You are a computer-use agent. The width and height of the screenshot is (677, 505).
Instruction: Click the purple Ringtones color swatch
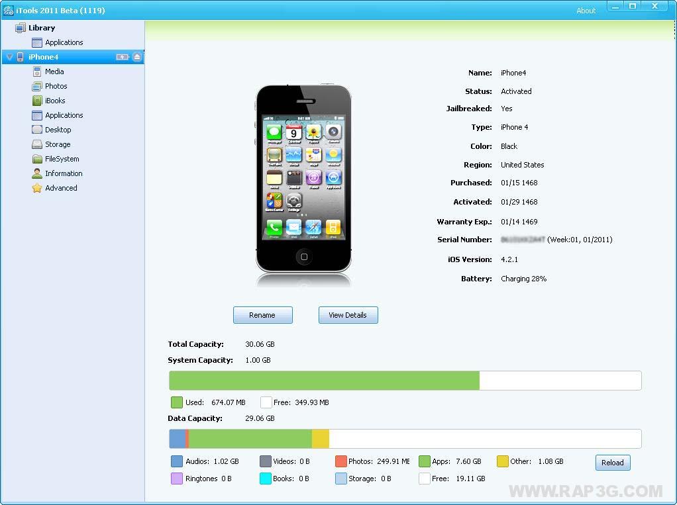pos(177,479)
